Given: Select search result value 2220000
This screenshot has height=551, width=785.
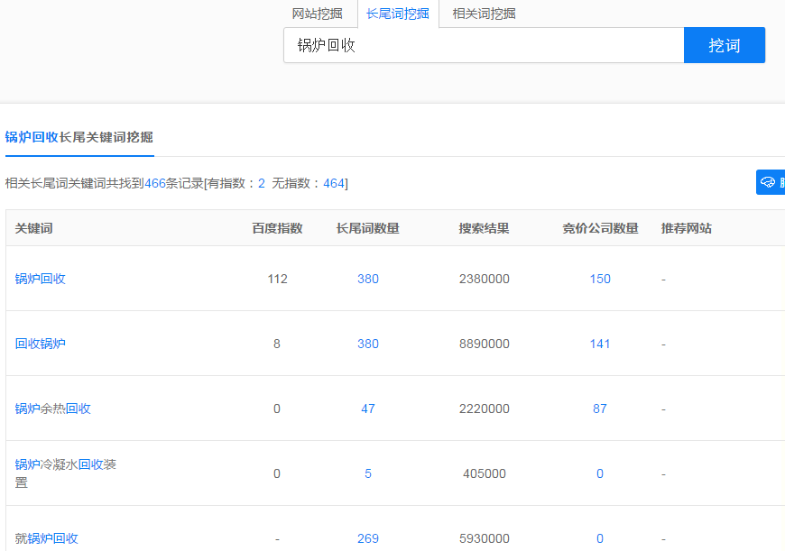Looking at the screenshot, I should coord(484,409).
